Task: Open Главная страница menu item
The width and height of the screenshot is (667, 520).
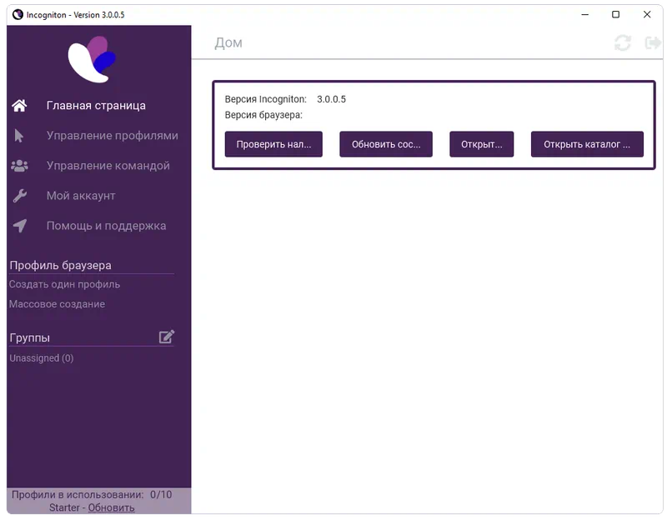Action: [x=96, y=106]
